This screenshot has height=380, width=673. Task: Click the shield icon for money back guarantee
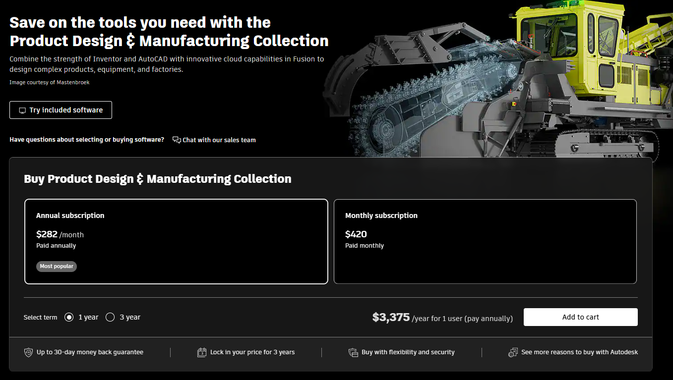(29, 352)
